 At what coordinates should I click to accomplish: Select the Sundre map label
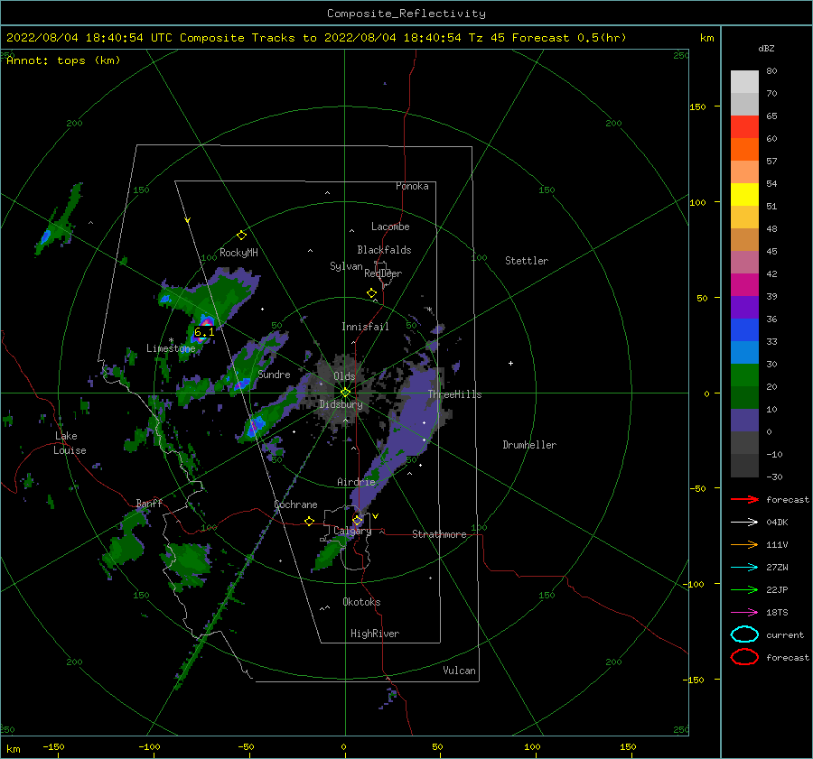pos(274,374)
